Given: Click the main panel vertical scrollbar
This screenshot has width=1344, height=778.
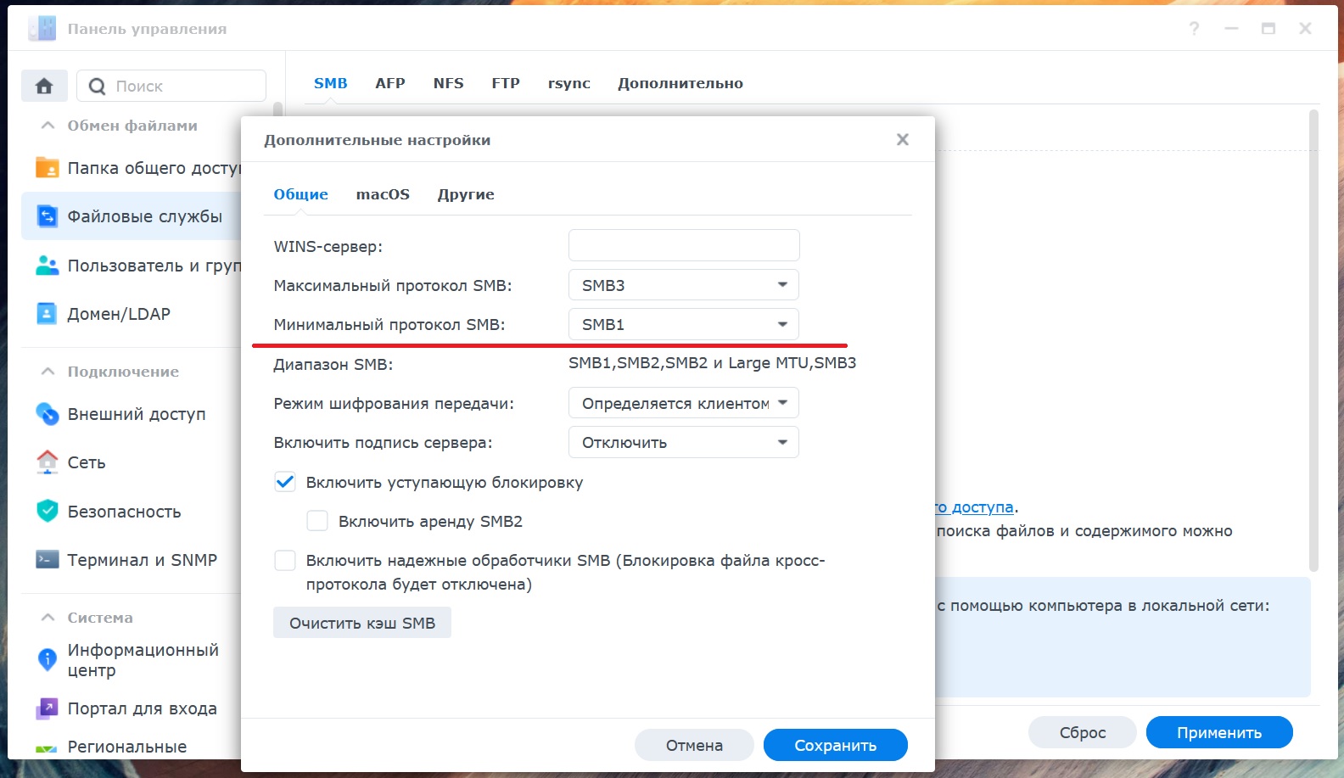Looking at the screenshot, I should click(x=1313, y=339).
